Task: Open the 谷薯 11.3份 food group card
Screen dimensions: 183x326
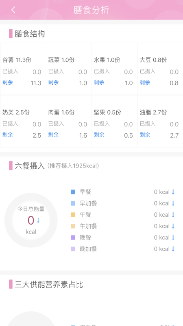Action: click(23, 69)
